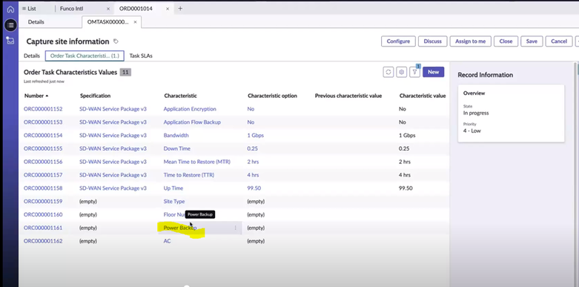The image size is (579, 287).
Task: Sort by Characteristic column header
Action: tap(180, 96)
